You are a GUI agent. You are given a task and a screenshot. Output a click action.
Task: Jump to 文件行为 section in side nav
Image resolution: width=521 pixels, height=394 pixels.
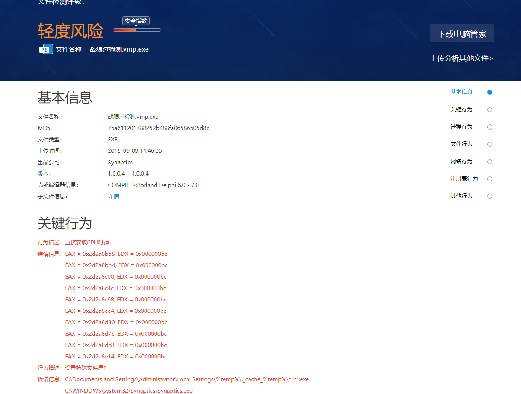click(x=461, y=144)
